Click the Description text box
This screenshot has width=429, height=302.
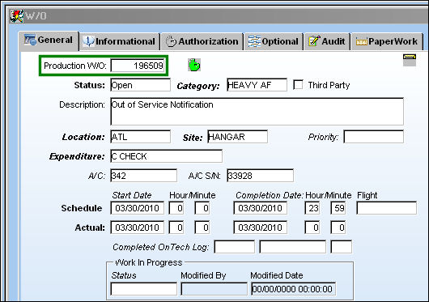click(x=257, y=112)
